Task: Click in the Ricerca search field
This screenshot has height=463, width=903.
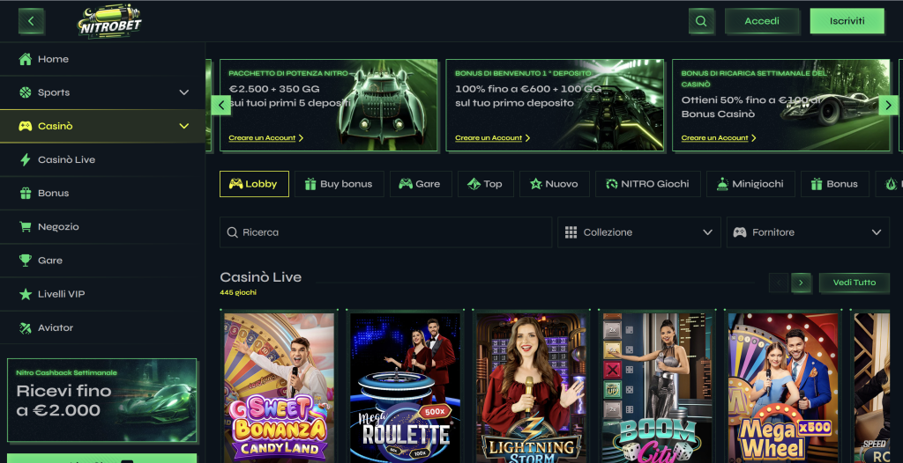Action: (386, 232)
